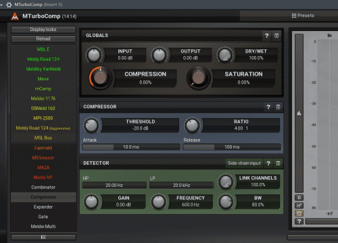Click the Output gain knob
Viewport: 338px width, 243px height.
click(x=160, y=55)
